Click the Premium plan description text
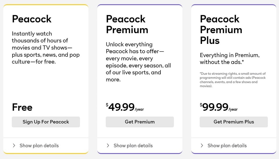 (x=138, y=62)
